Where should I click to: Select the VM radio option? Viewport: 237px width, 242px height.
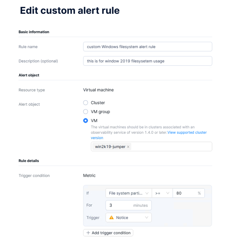click(x=86, y=121)
